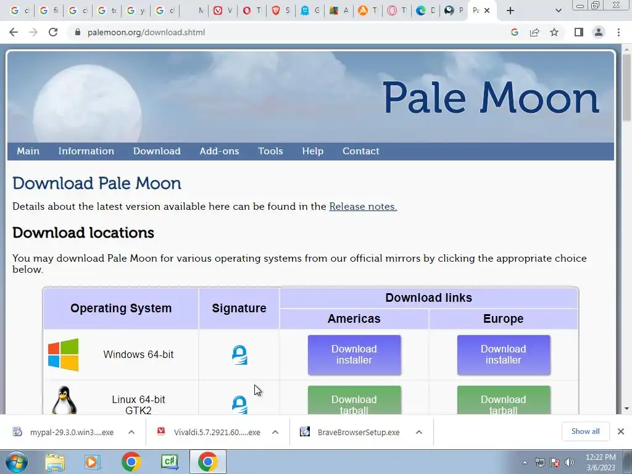Share this page via share icon

(x=534, y=32)
